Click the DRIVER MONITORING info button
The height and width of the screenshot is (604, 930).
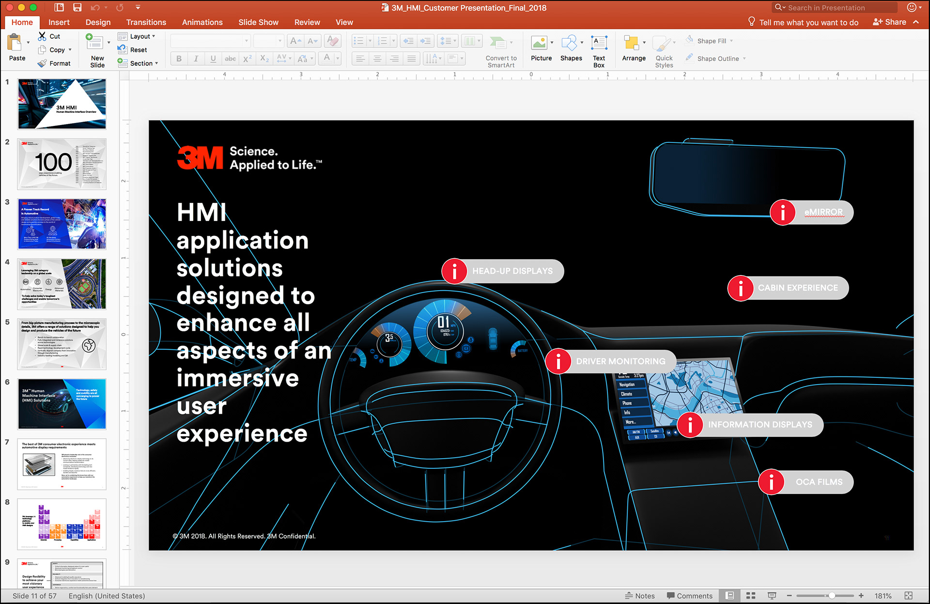(x=558, y=361)
